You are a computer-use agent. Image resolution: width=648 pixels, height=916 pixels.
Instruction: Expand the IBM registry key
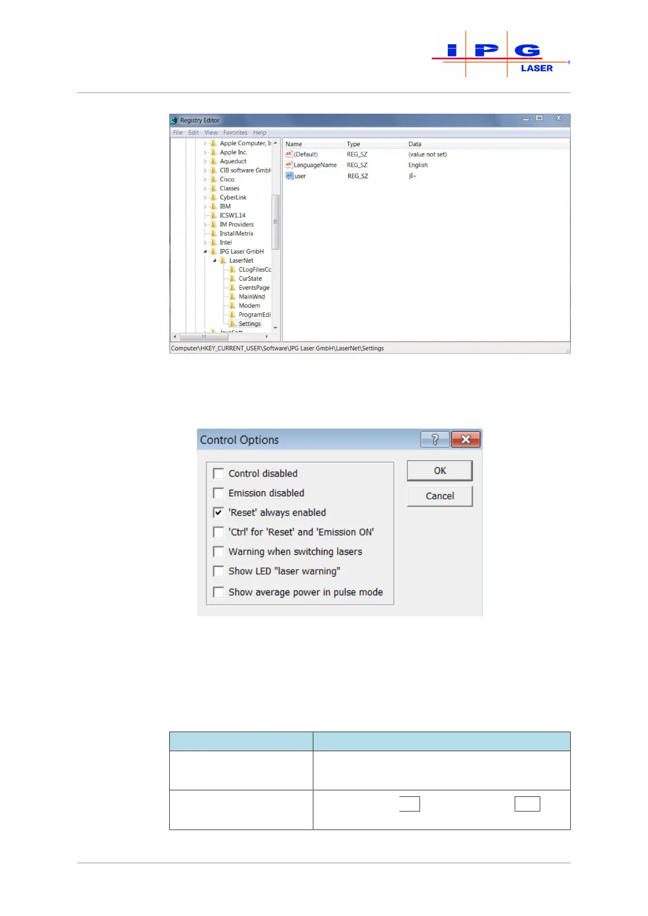click(x=205, y=207)
